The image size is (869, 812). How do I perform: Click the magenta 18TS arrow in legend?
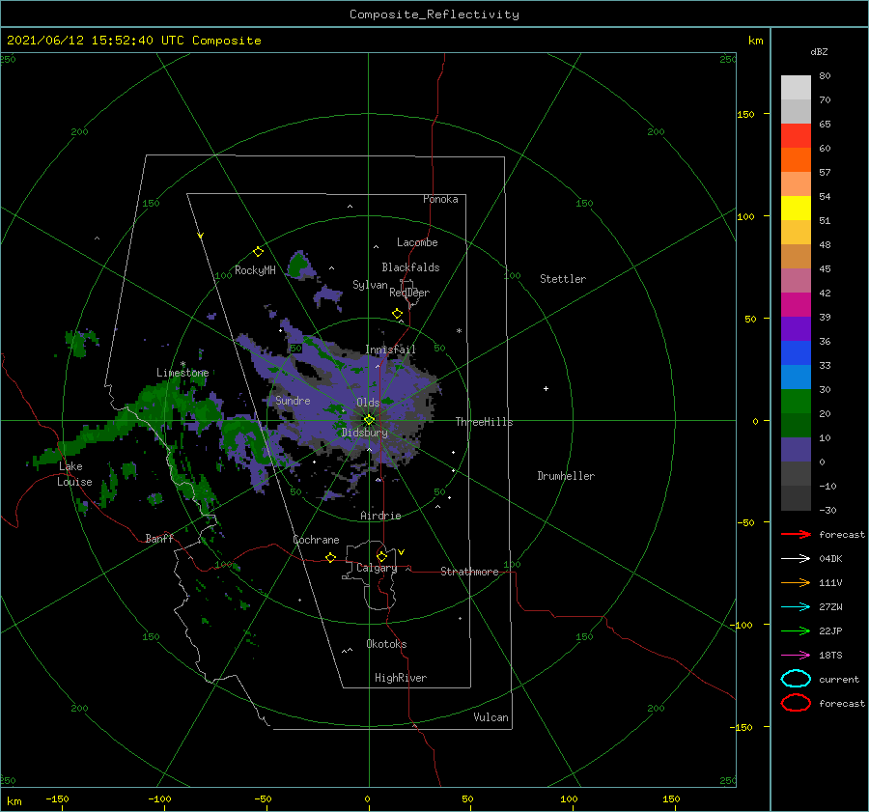pos(796,656)
